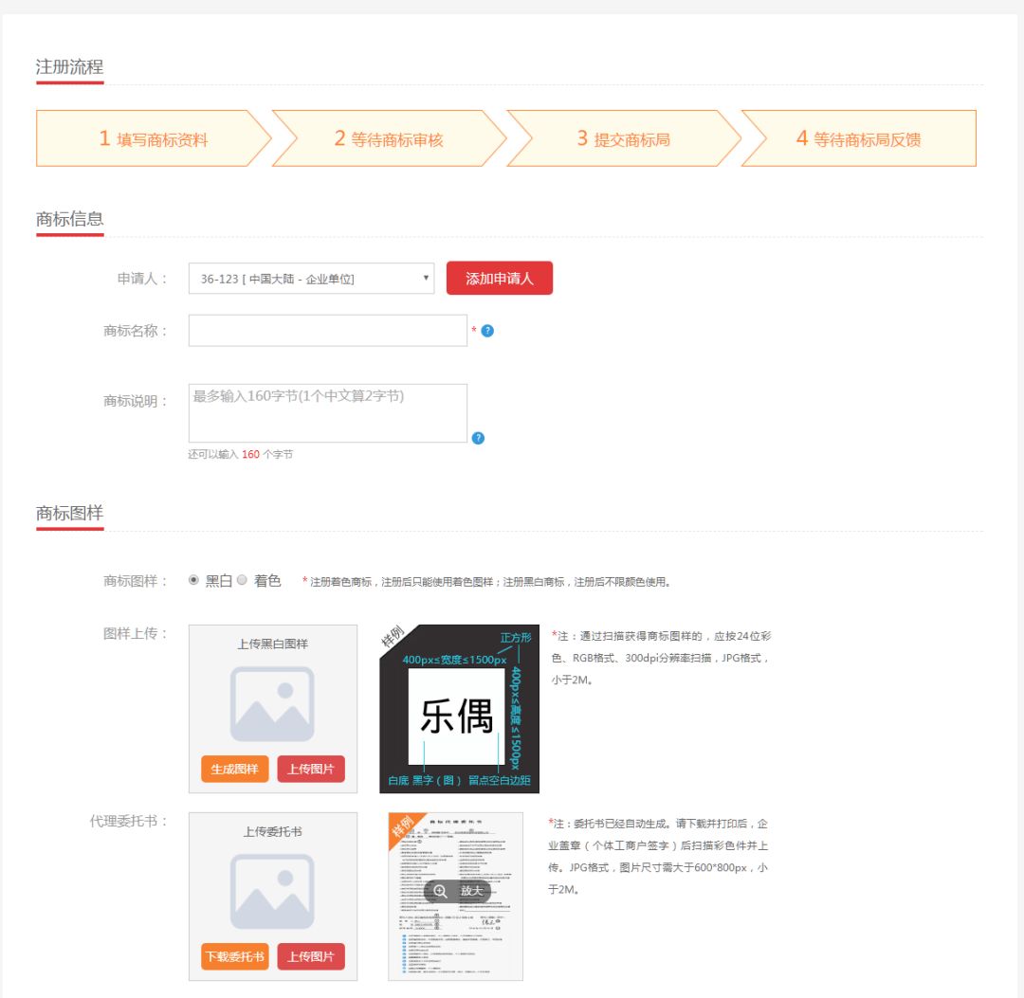Click 上传图片 under 上传黑白图样
The width and height of the screenshot is (1024, 998).
coord(311,769)
